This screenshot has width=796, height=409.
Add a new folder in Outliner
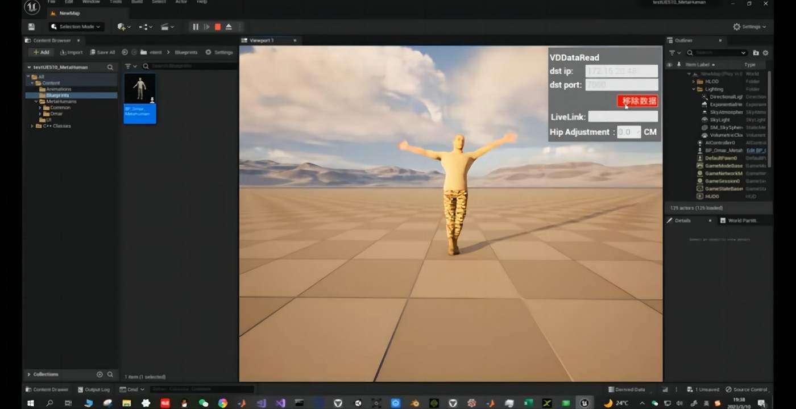click(x=756, y=53)
